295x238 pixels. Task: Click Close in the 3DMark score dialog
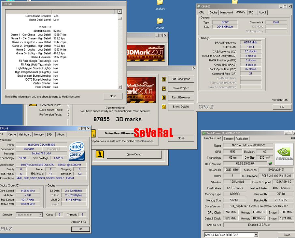(x=181, y=138)
